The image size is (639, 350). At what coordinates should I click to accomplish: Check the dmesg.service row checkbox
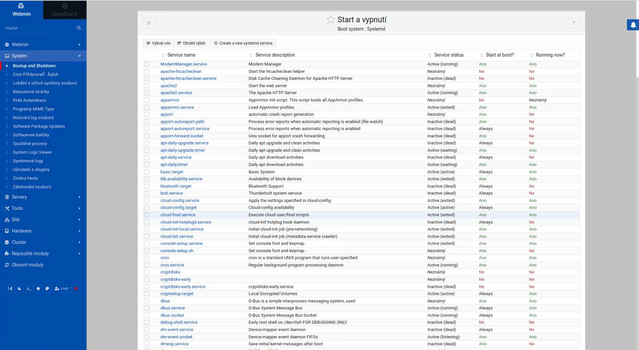pyautogui.click(x=147, y=344)
